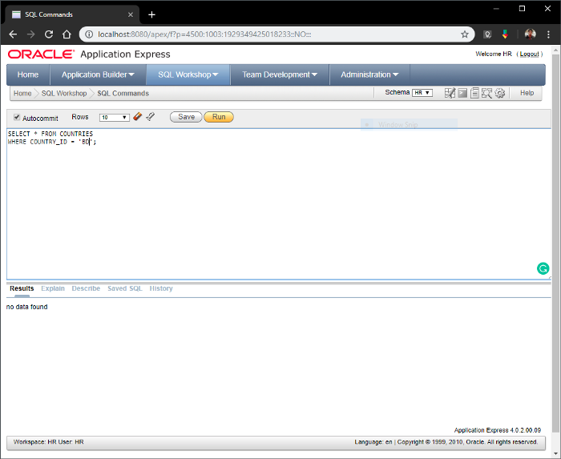561x459 pixels.
Task: Click the Oracle logo
Action: coord(41,54)
